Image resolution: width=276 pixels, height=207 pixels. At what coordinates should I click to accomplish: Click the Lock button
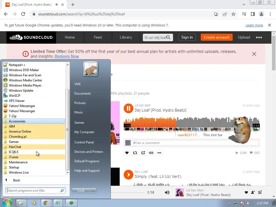pos(81,191)
